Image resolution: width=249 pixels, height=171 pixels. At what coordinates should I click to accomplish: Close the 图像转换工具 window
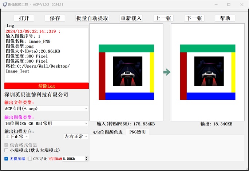tap(242, 4)
